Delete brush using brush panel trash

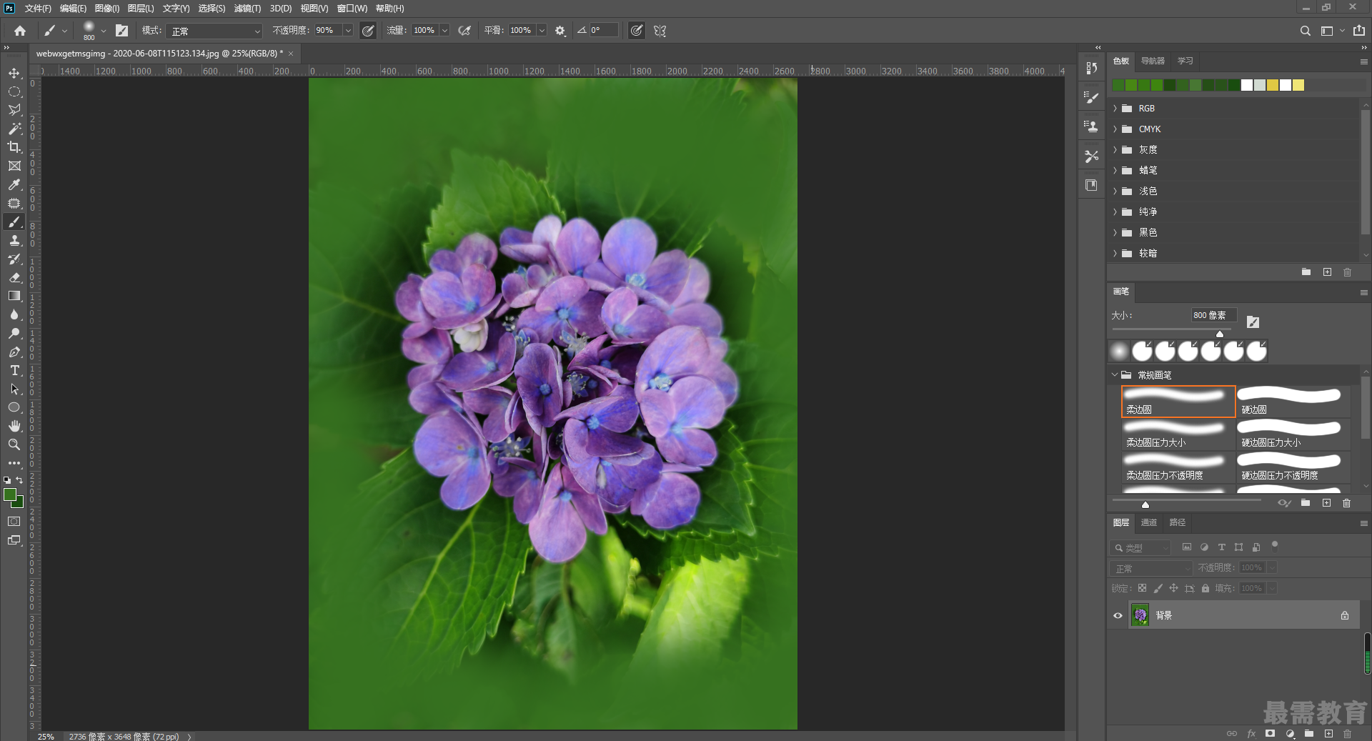pyautogui.click(x=1347, y=503)
